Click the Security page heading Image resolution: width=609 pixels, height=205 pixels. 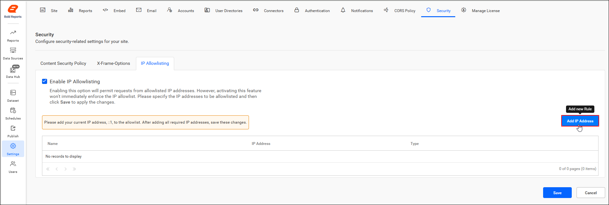click(45, 34)
